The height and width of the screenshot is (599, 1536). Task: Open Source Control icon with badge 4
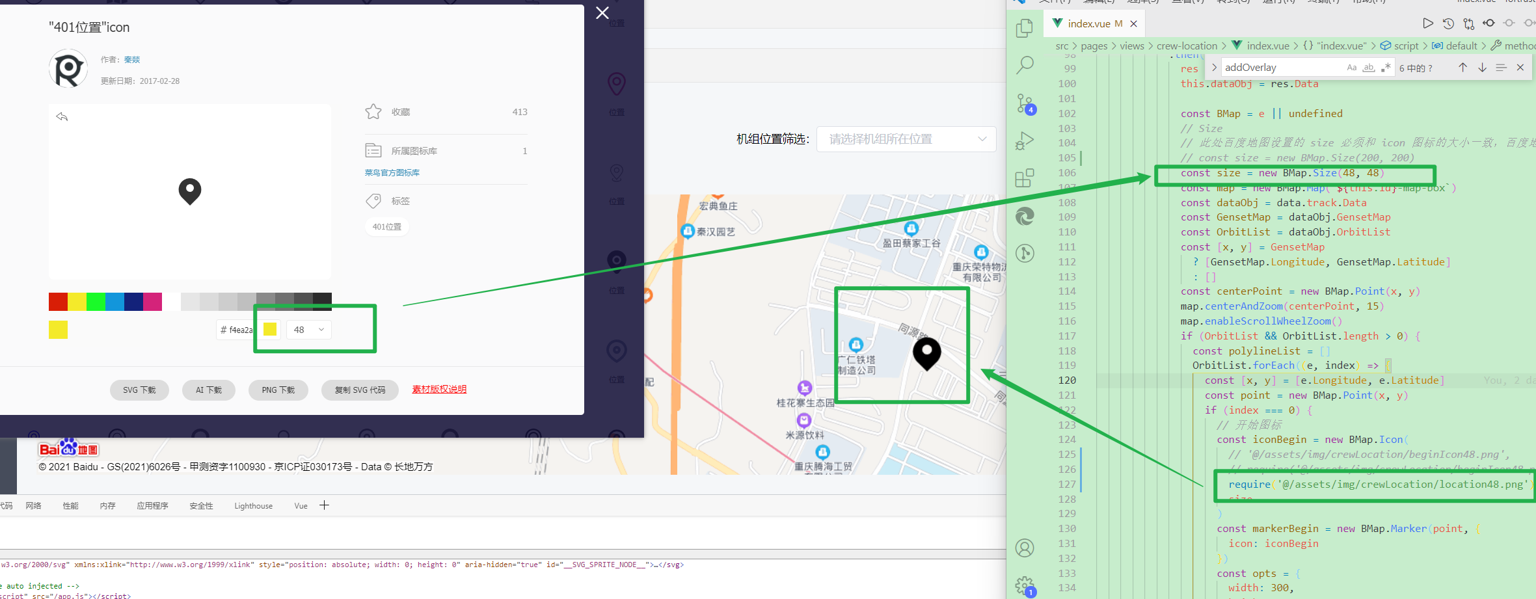click(1025, 104)
